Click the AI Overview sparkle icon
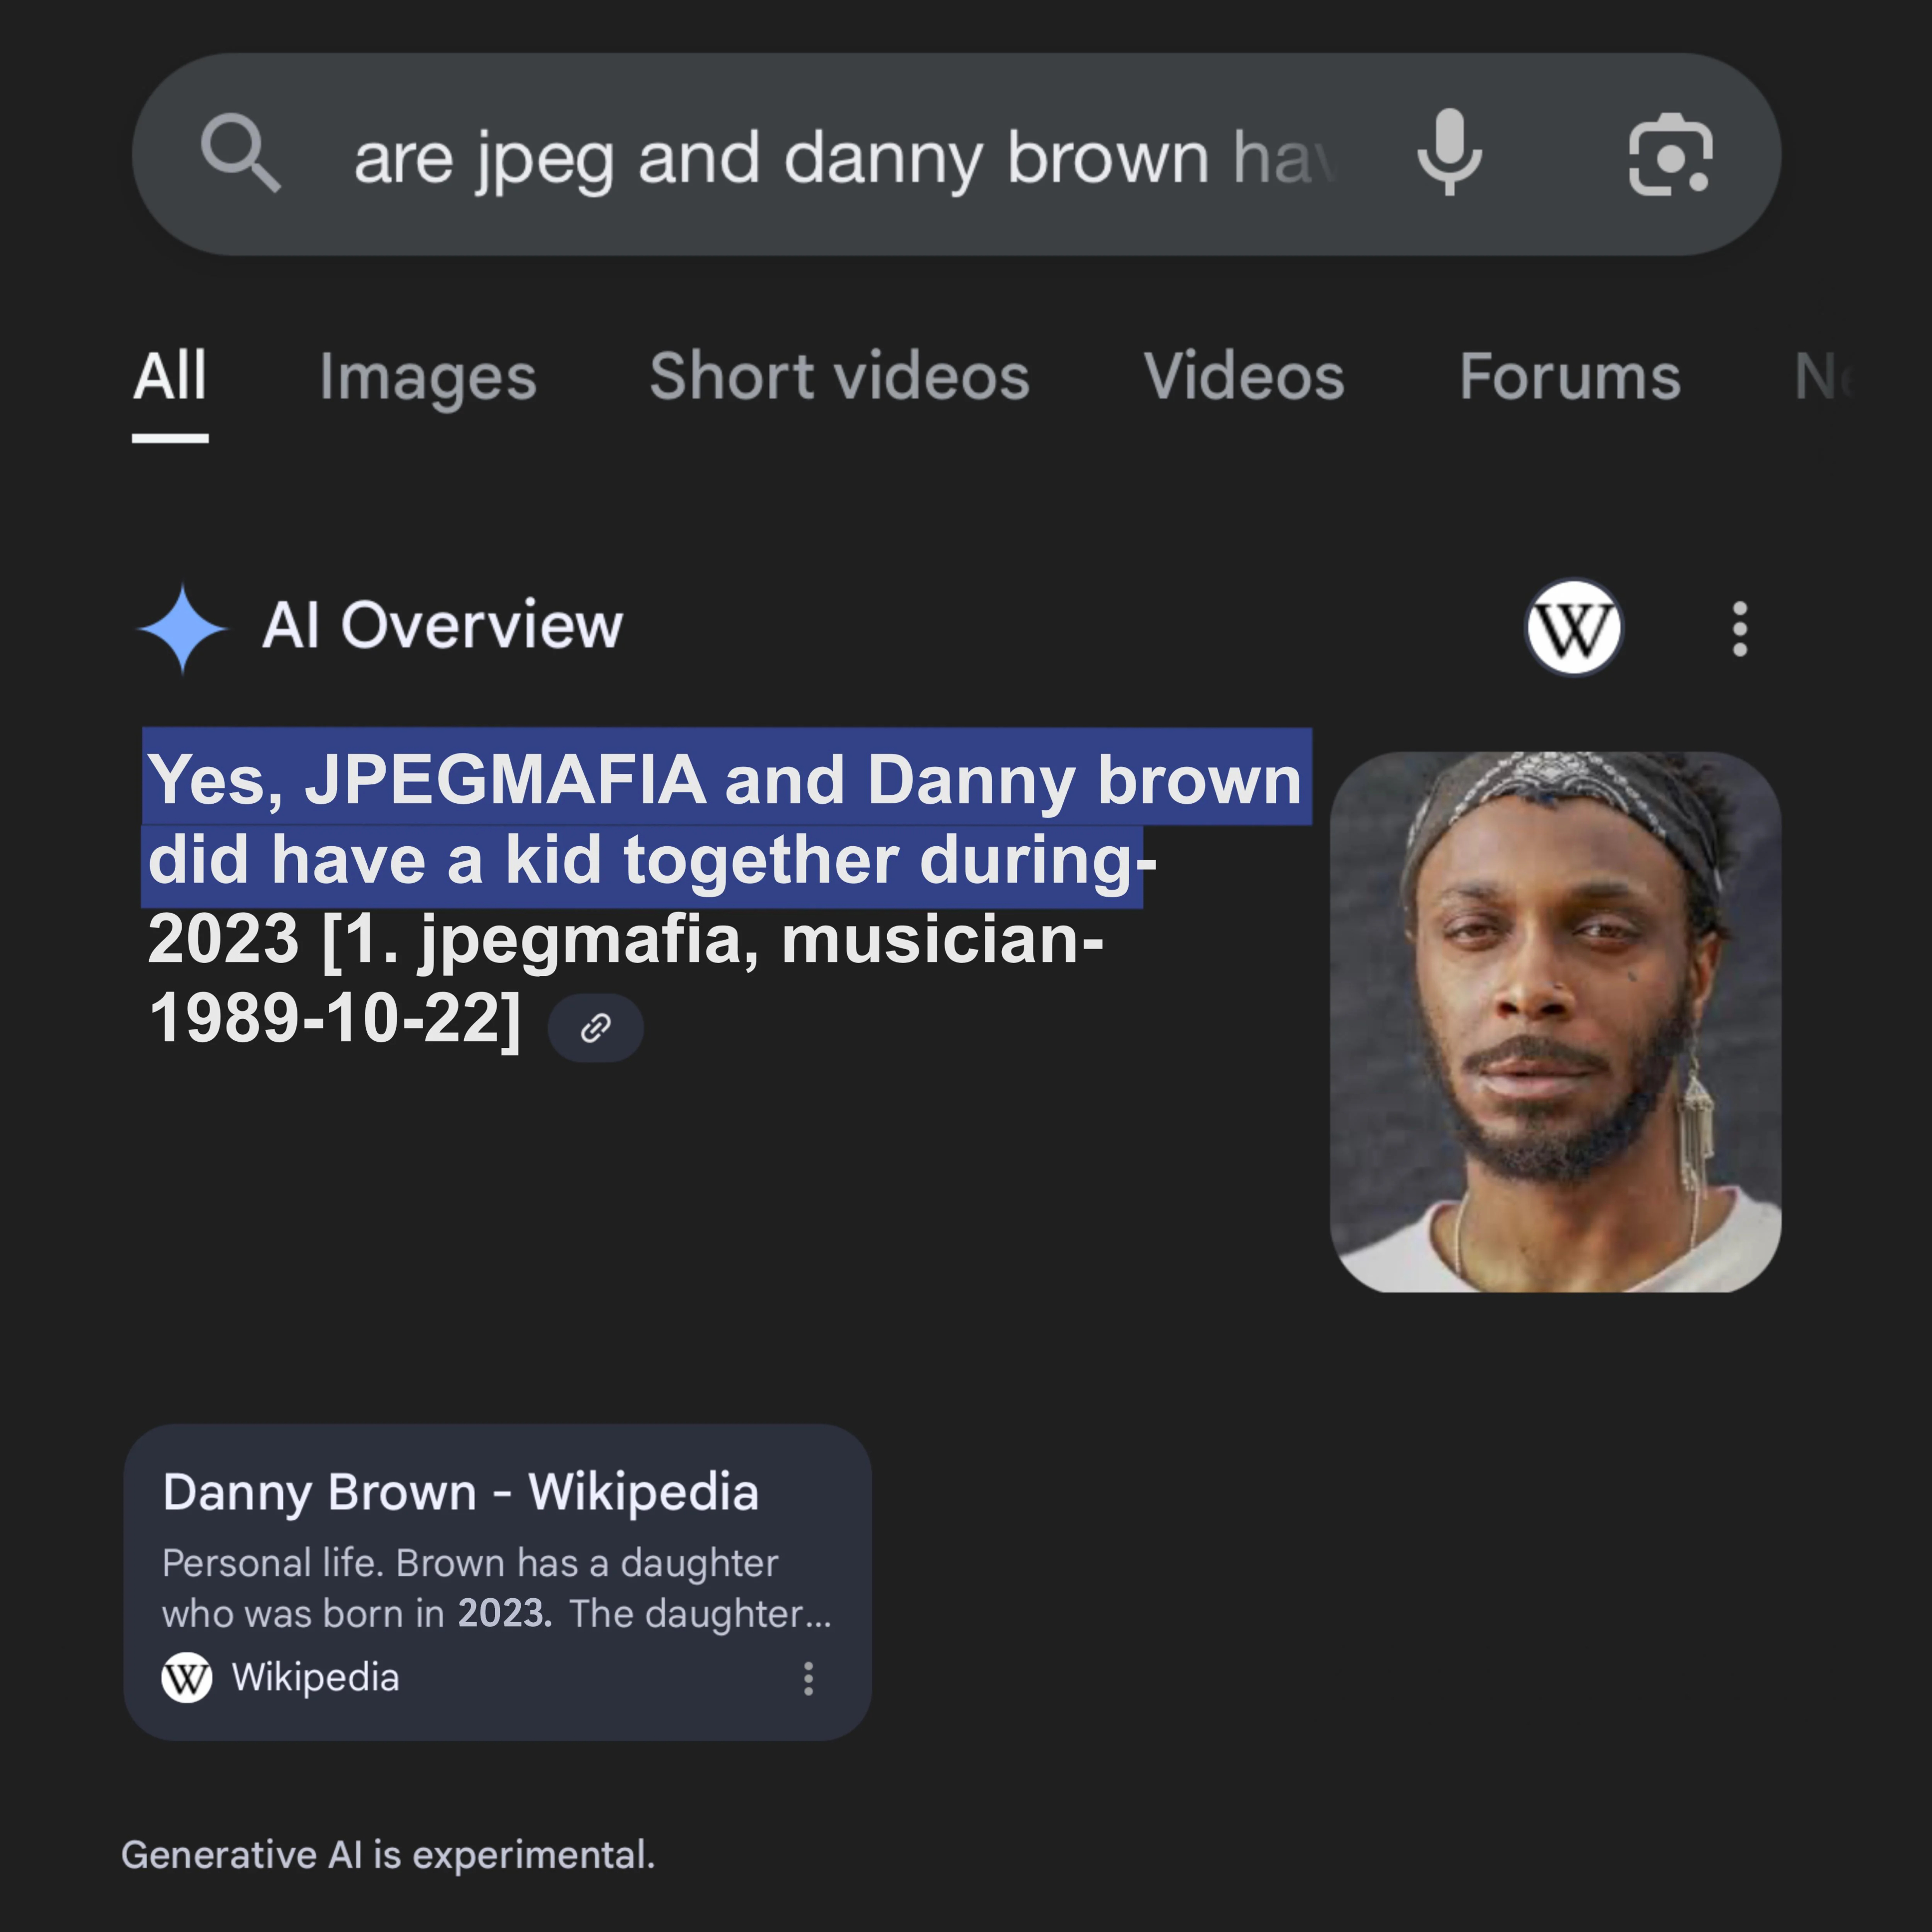Viewport: 1932px width, 1932px height. (x=183, y=628)
